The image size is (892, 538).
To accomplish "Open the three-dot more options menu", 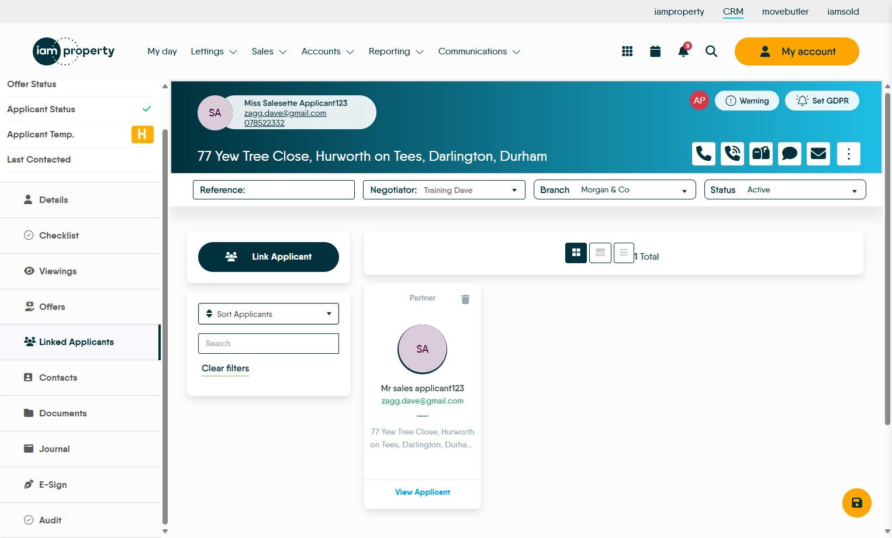I will tap(849, 154).
